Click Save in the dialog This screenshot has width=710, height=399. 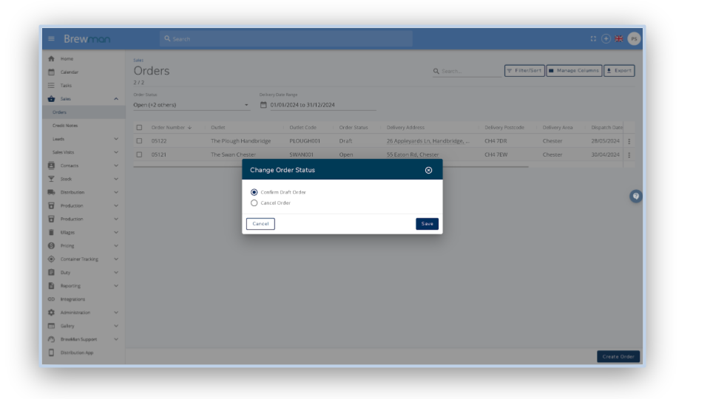(427, 224)
